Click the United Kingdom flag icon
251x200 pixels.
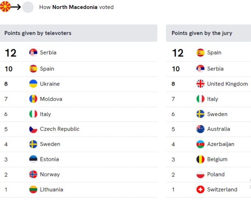(x=200, y=84)
